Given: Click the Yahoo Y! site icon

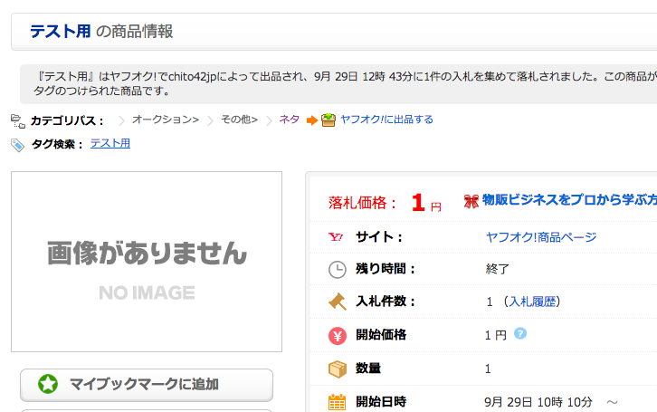Looking at the screenshot, I should [x=337, y=237].
